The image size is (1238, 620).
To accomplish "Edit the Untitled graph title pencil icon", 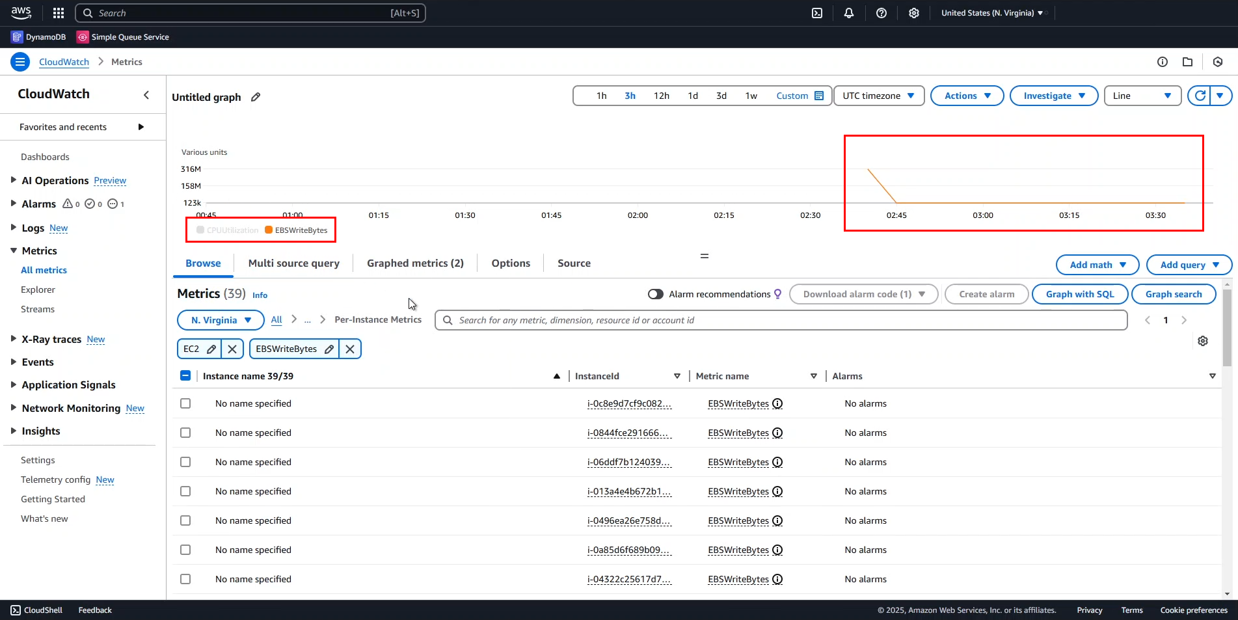I will (x=256, y=97).
